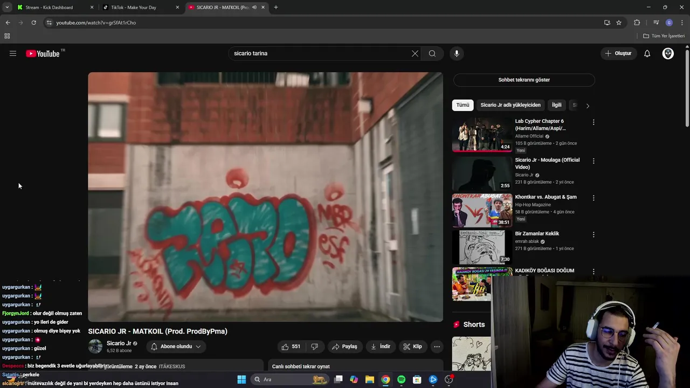Open Copilot from the taskbar

[354, 379]
